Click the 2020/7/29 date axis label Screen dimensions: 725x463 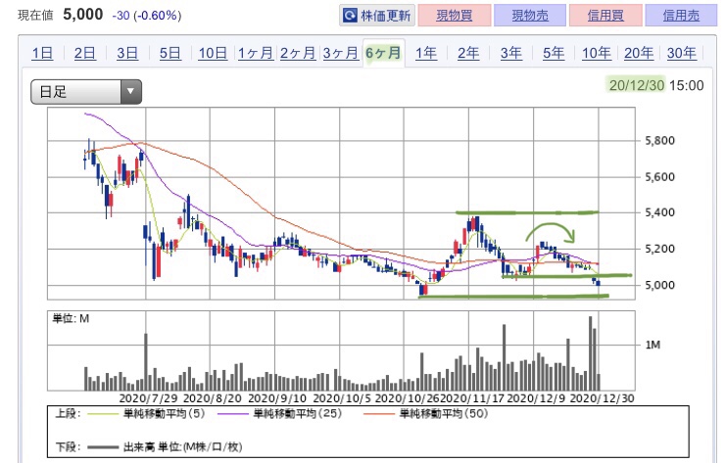tap(148, 398)
